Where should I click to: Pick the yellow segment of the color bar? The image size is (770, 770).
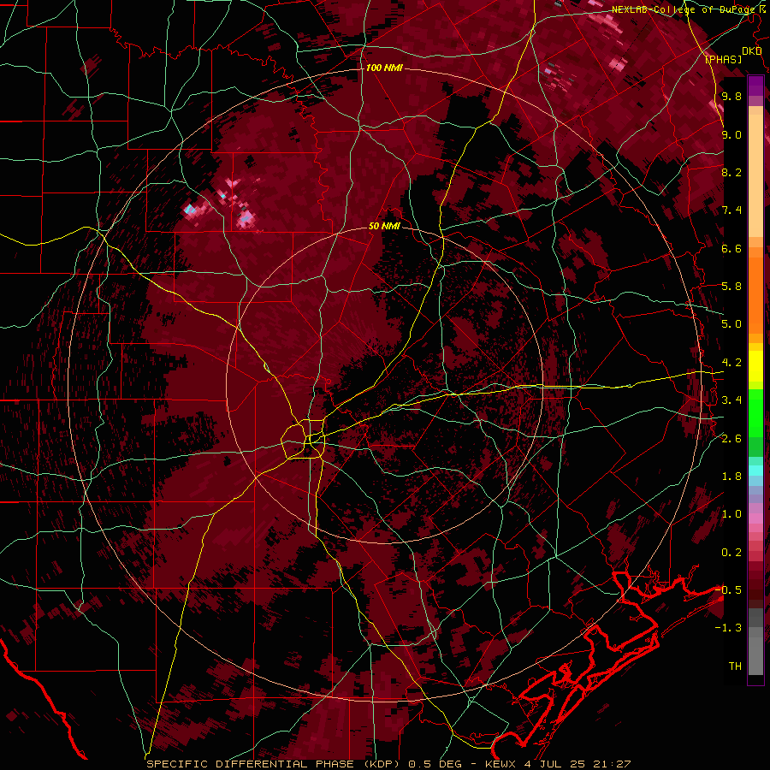click(755, 366)
